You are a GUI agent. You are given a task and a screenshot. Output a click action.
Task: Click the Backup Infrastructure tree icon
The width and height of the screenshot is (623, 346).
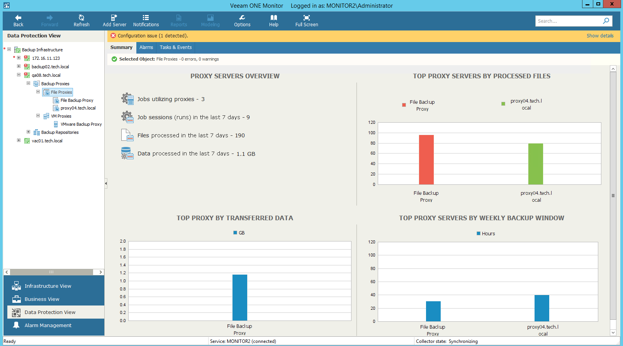17,50
